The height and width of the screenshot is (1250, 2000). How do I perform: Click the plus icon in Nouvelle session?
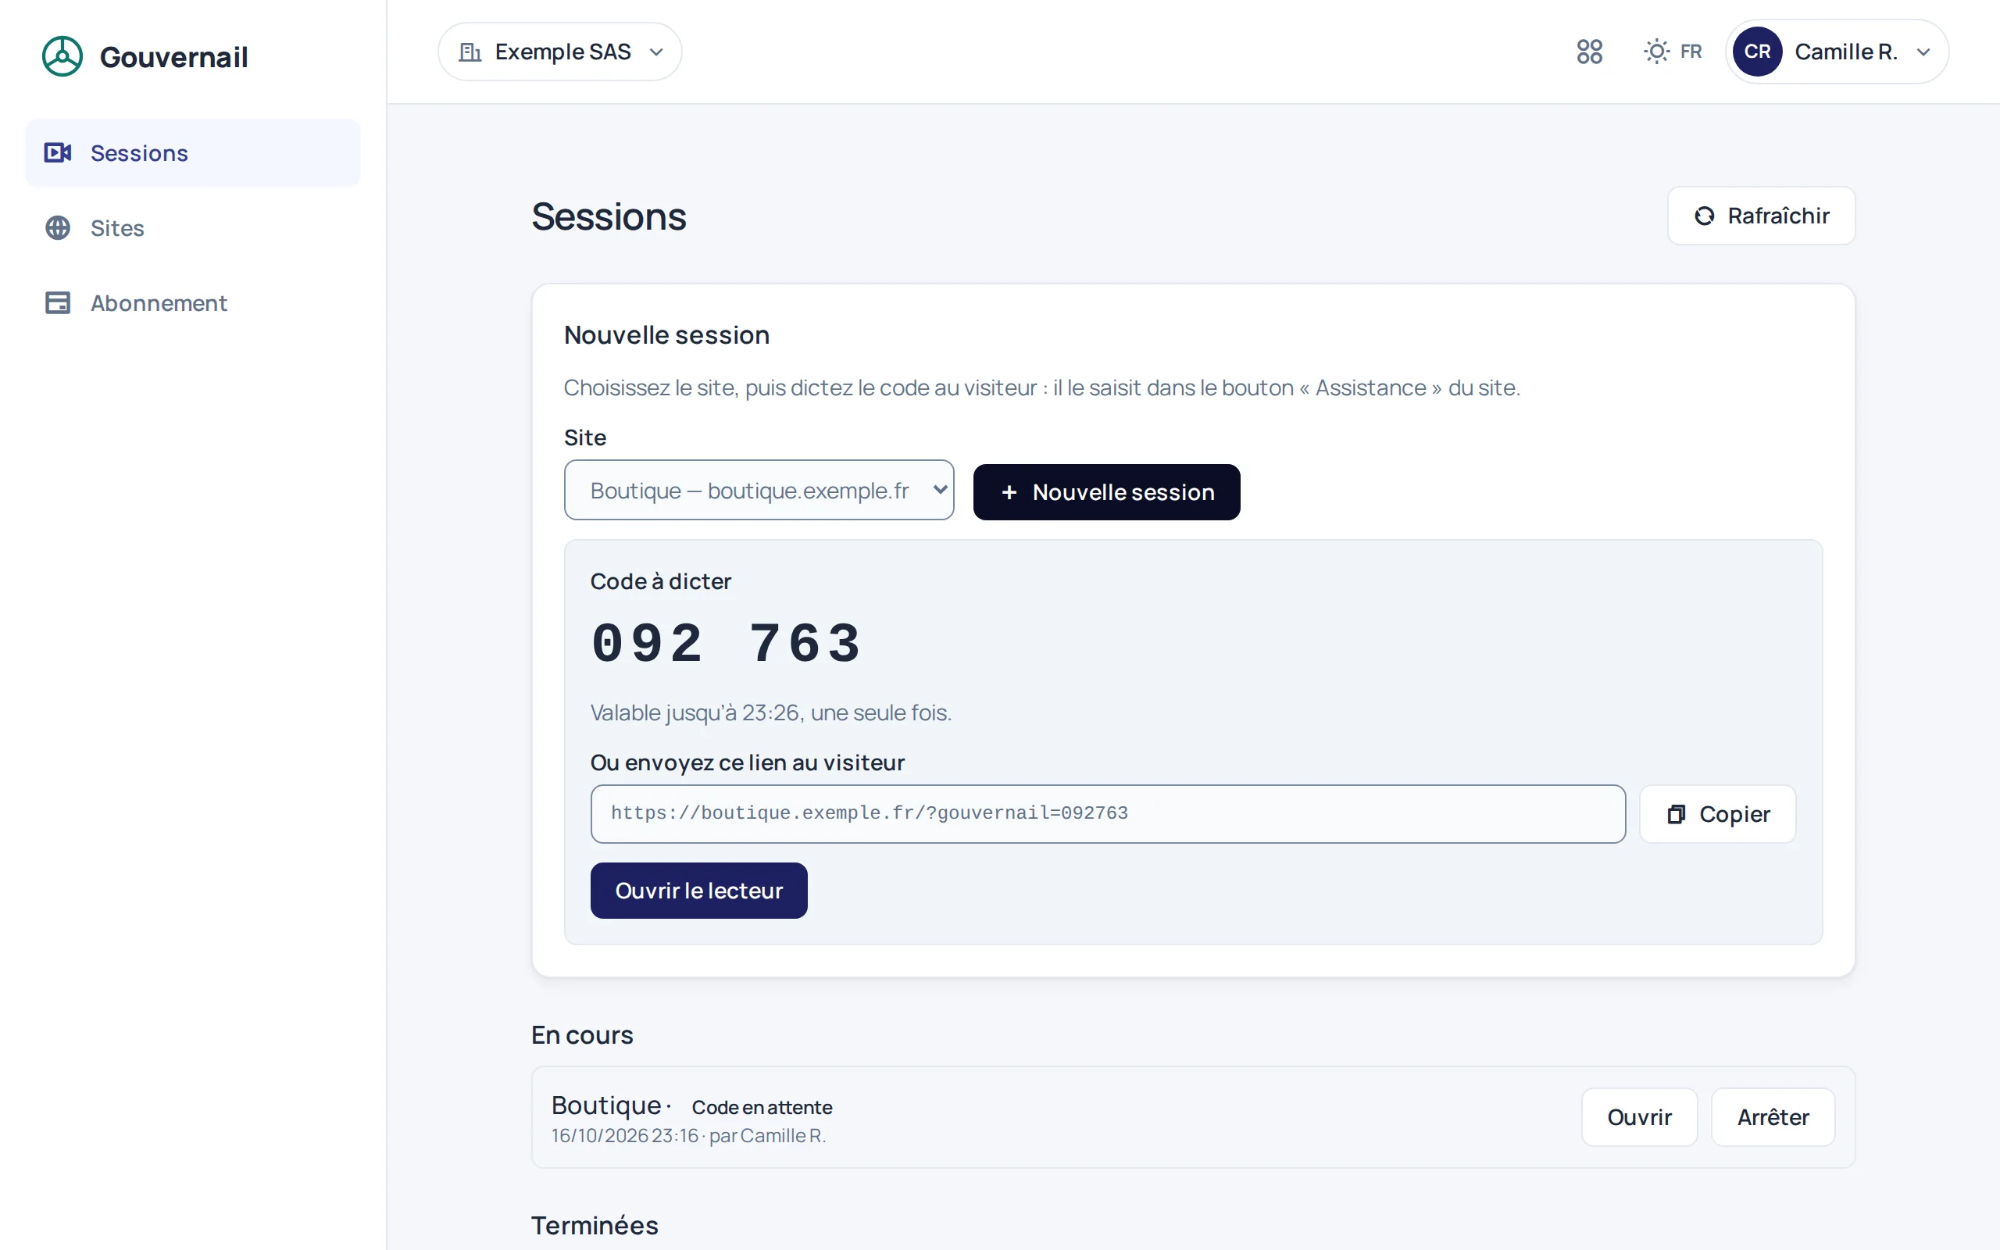point(1009,492)
